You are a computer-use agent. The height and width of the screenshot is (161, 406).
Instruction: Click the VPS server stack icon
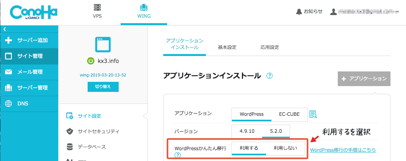tap(97, 7)
